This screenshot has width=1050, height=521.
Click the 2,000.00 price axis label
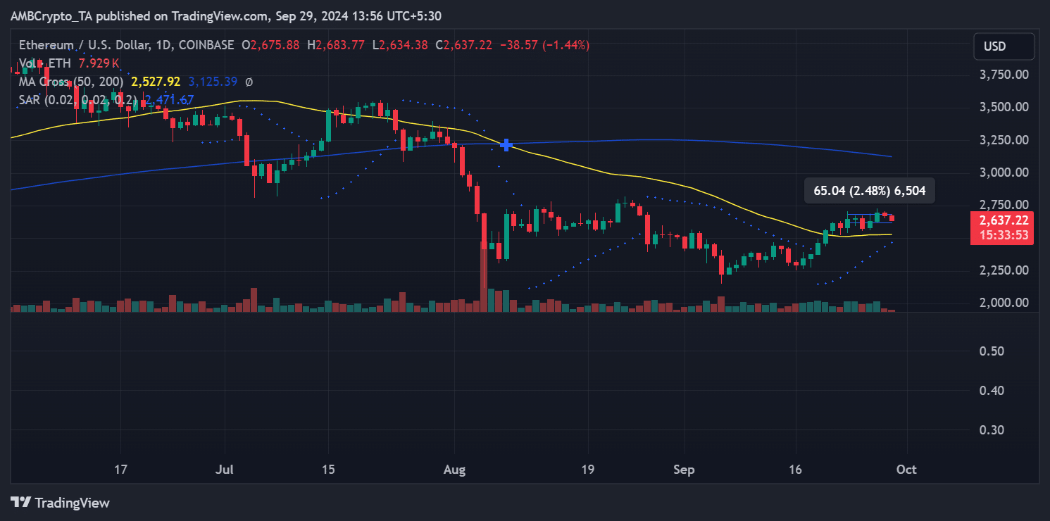coord(1005,303)
